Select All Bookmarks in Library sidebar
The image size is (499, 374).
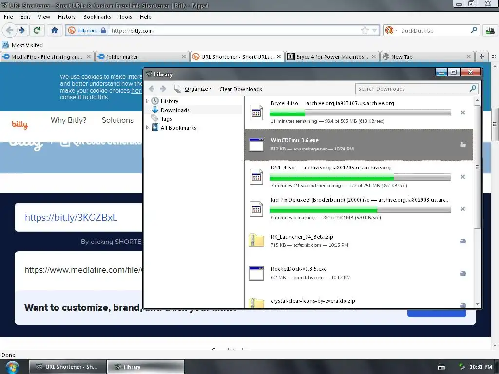click(x=178, y=128)
